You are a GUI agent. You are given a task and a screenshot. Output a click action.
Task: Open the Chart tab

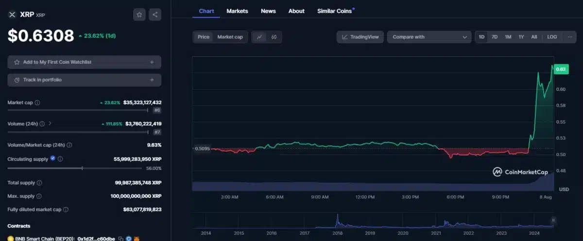(206, 11)
